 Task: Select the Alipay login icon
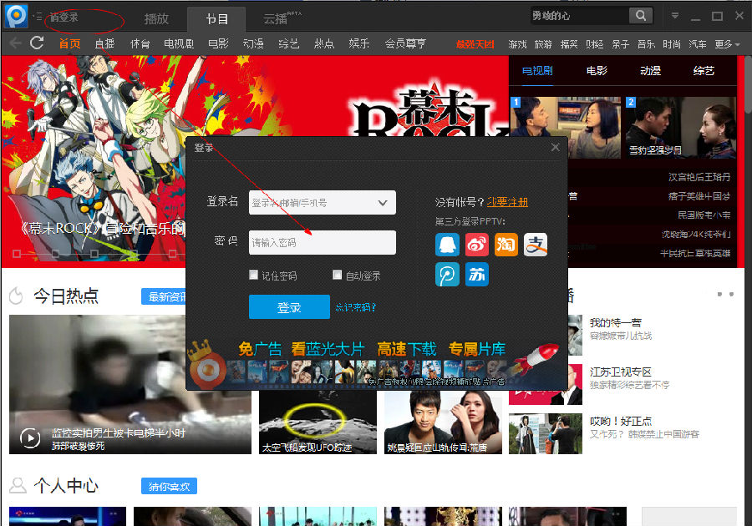536,245
